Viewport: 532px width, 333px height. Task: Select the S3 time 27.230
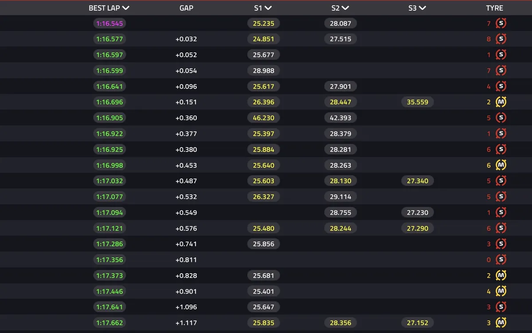coord(418,213)
